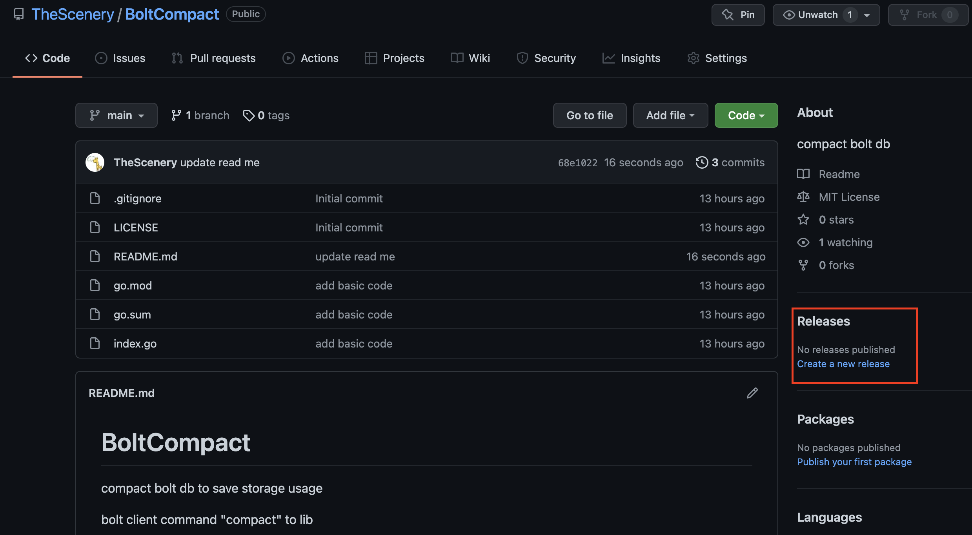Click TheScenery avatar in commit row
The width and height of the screenshot is (972, 535).
(x=95, y=162)
